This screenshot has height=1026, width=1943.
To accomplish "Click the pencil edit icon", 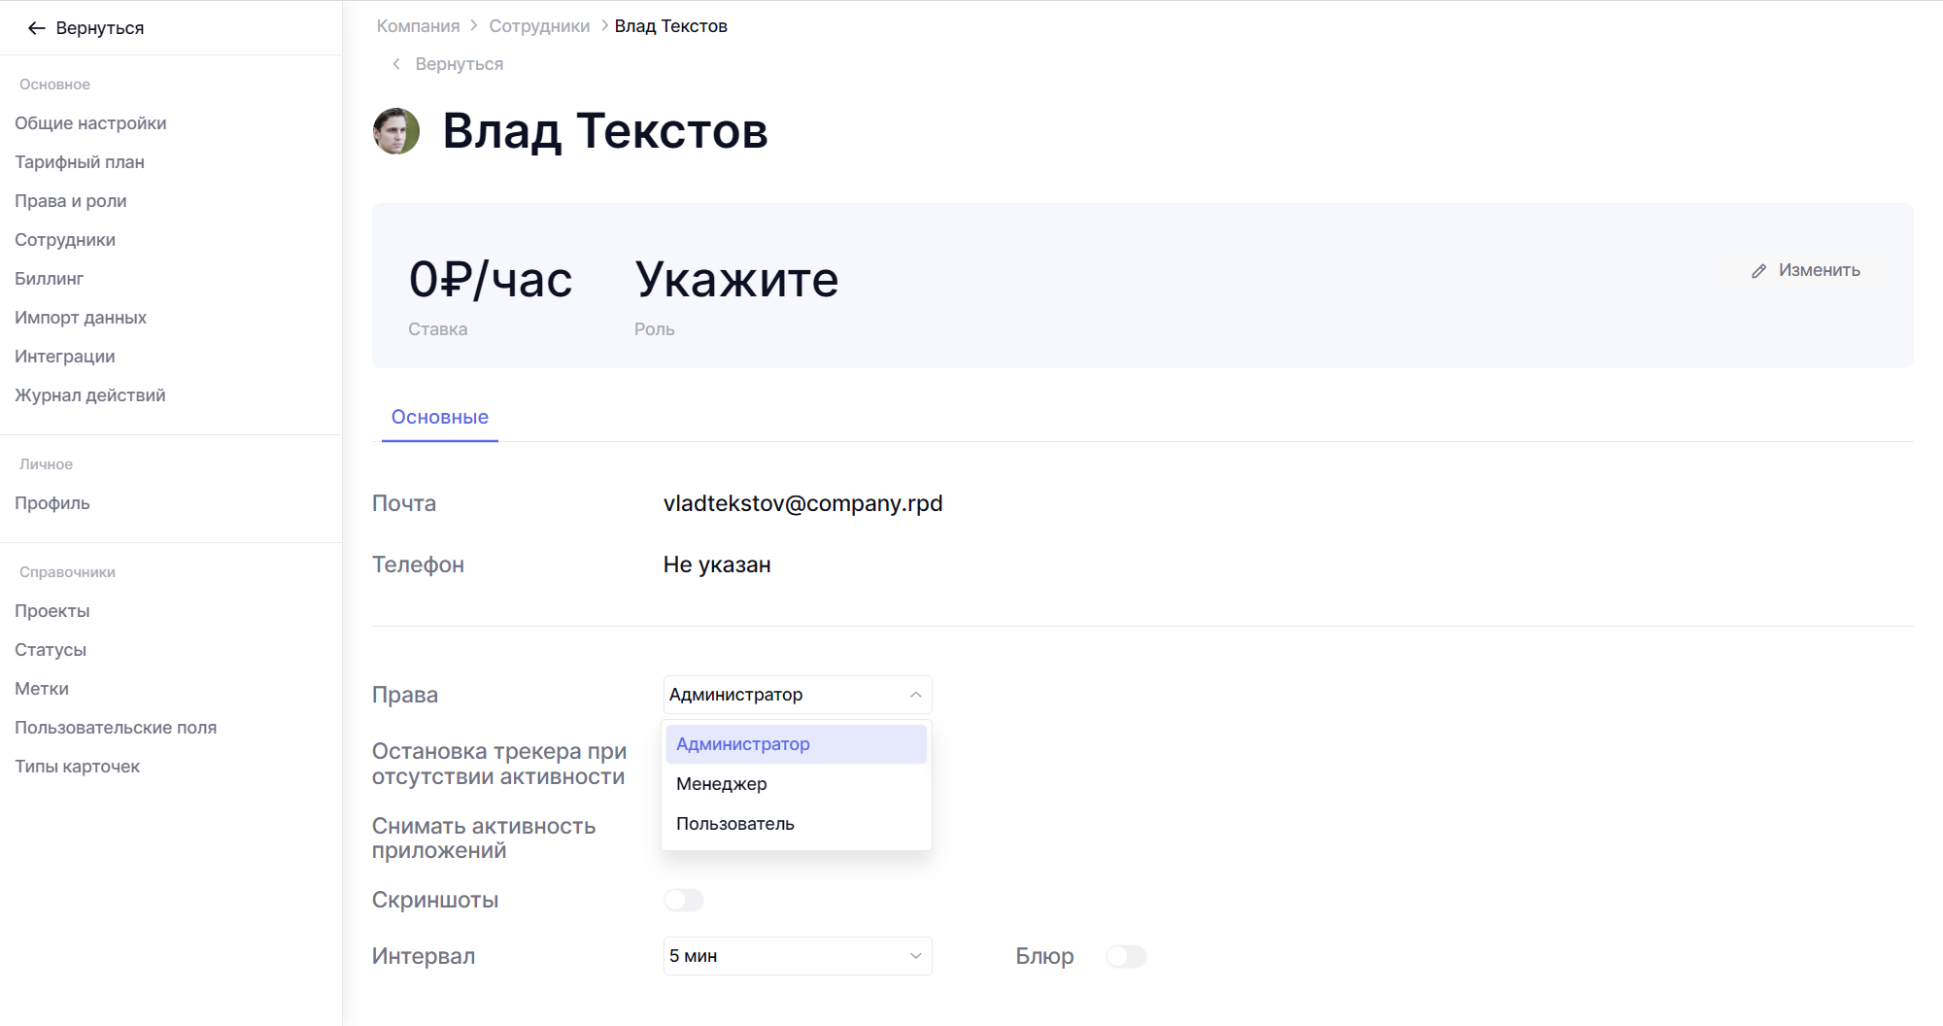I will coord(1758,271).
